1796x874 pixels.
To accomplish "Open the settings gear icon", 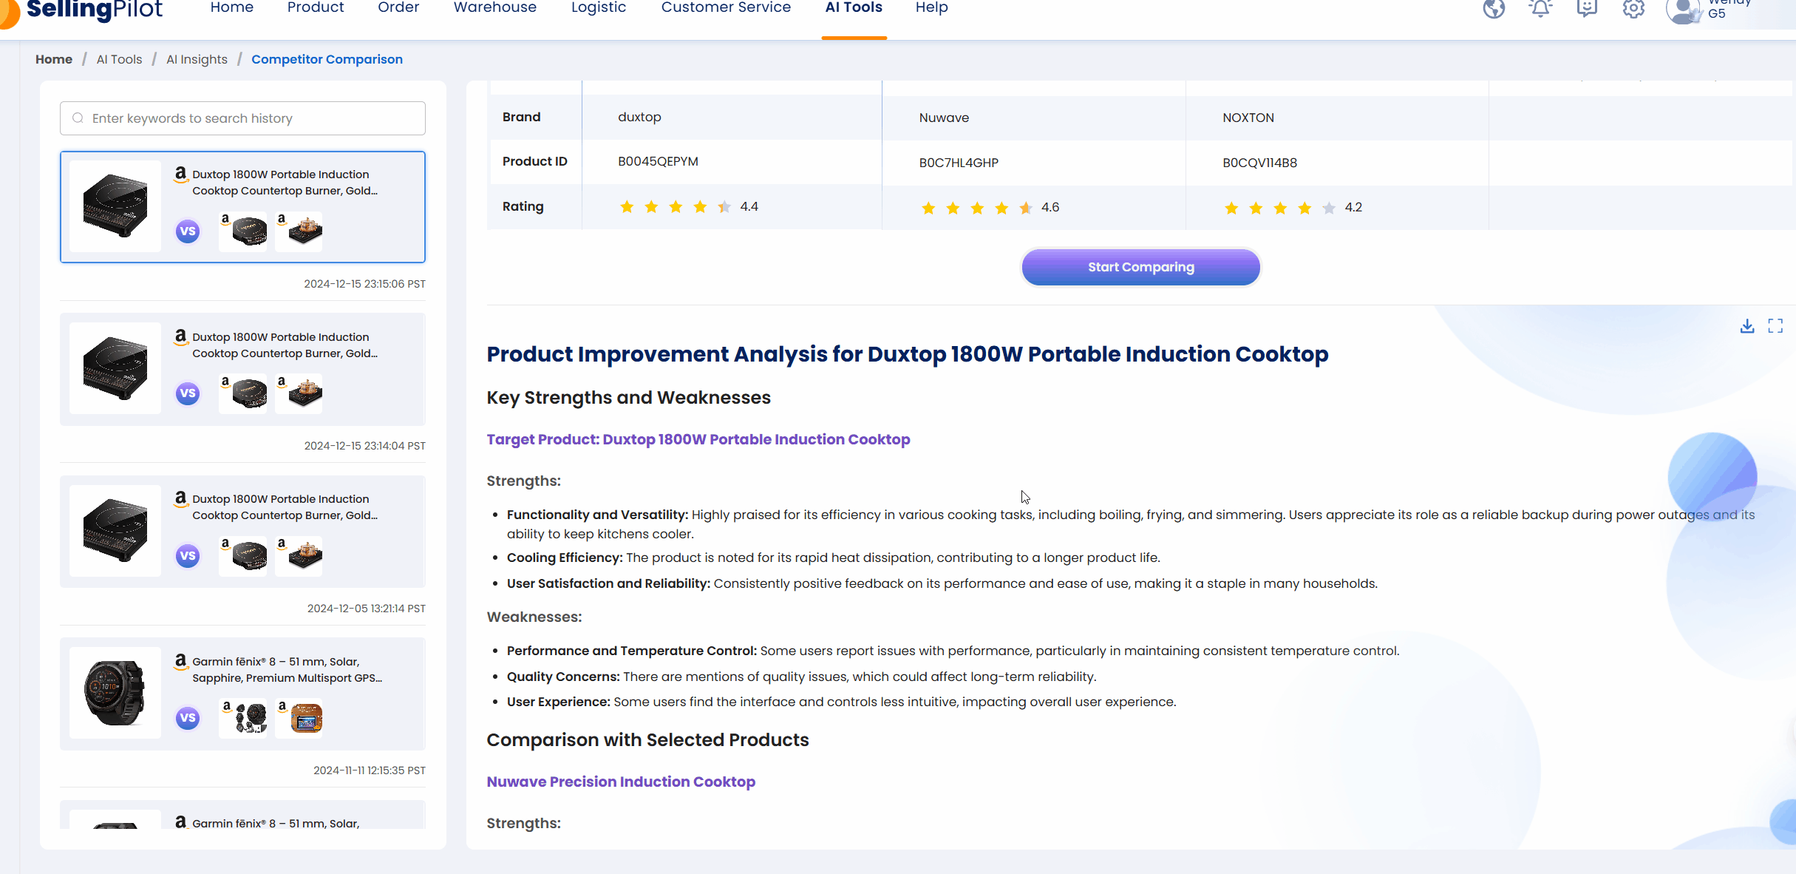I will 1633,9.
